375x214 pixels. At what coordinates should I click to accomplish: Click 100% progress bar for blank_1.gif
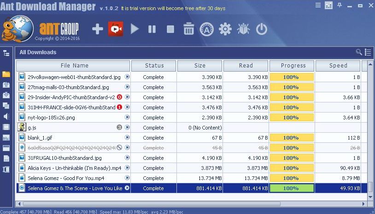point(292,138)
